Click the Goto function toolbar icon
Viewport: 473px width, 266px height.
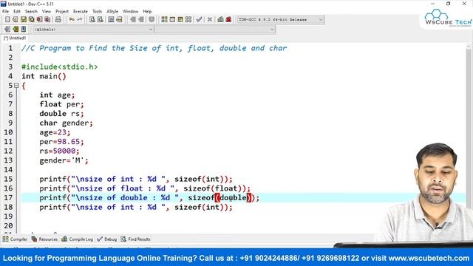[x=111, y=20]
